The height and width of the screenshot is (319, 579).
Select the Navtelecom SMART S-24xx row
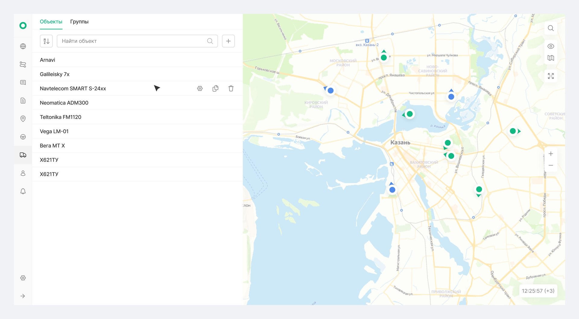tap(138, 88)
